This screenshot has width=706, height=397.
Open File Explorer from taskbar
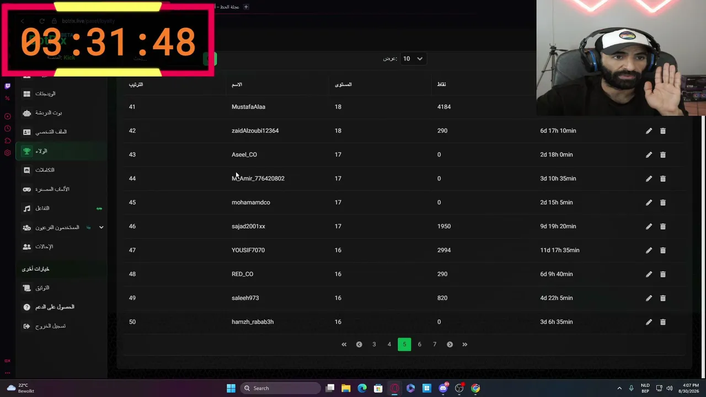click(x=346, y=388)
